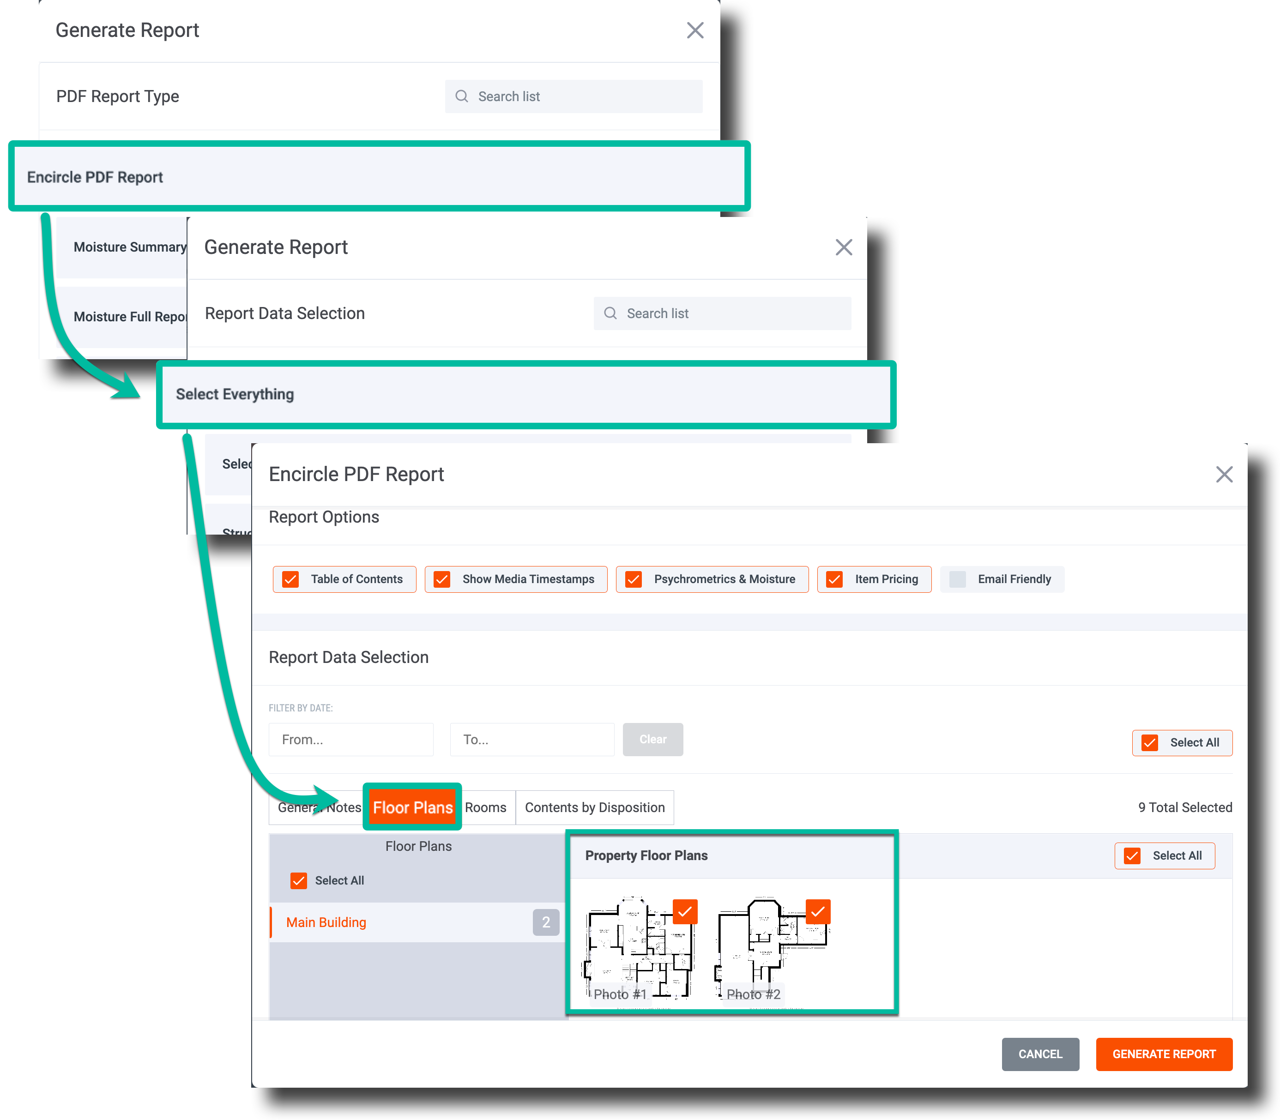The width and height of the screenshot is (1280, 1120).
Task: Click the Email Friendly checkbox icon
Action: (957, 578)
